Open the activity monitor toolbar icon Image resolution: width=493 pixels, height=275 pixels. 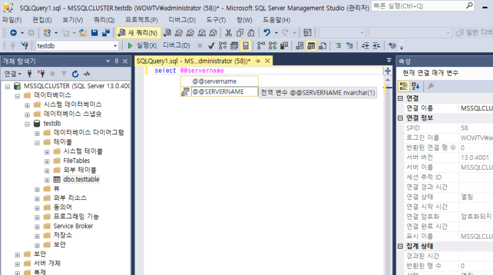(307, 33)
